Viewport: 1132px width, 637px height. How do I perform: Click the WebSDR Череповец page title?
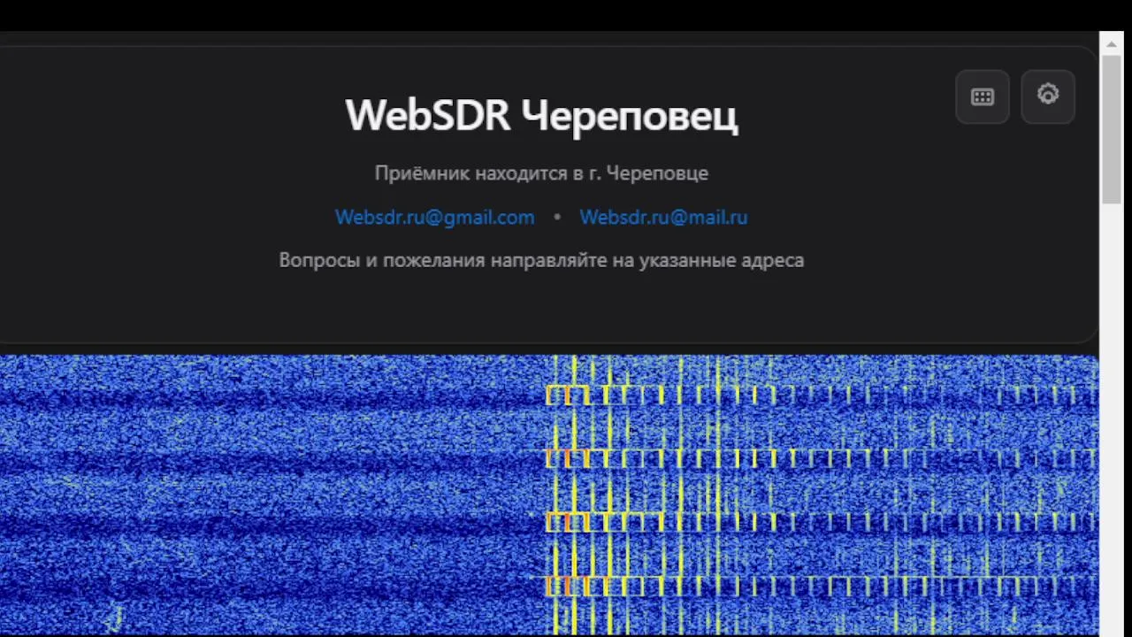tap(541, 115)
